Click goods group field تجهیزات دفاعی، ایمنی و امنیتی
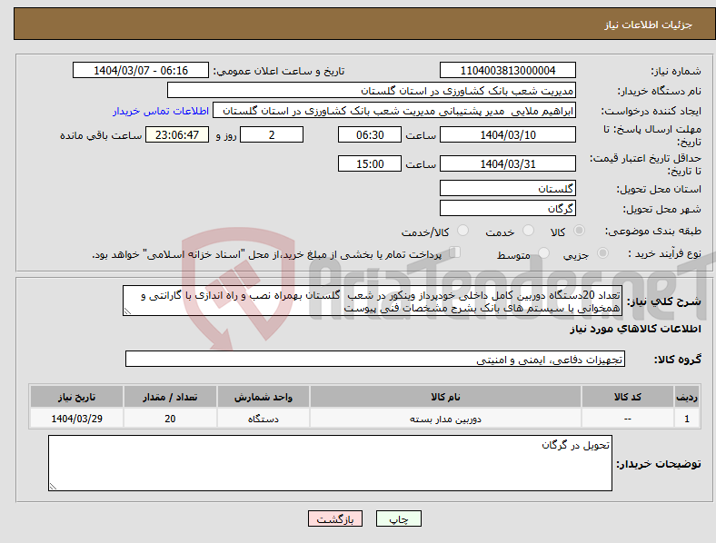The width and height of the screenshot is (716, 543). 375,359
